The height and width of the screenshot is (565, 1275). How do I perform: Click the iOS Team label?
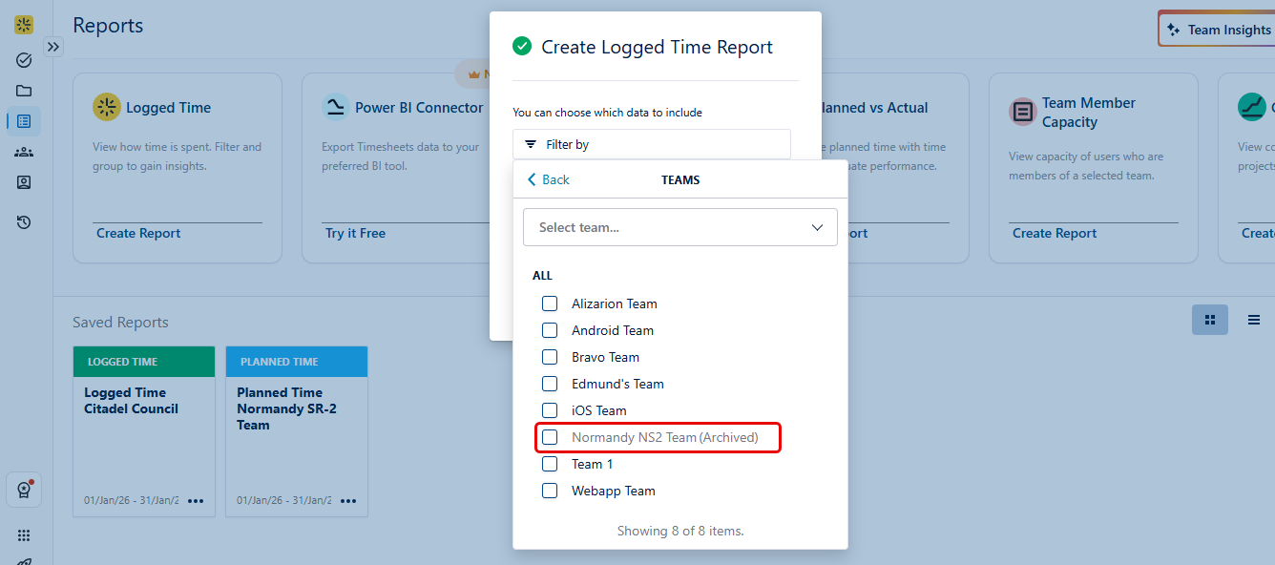pos(599,410)
